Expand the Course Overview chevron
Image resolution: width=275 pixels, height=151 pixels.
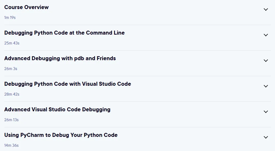(266, 10)
